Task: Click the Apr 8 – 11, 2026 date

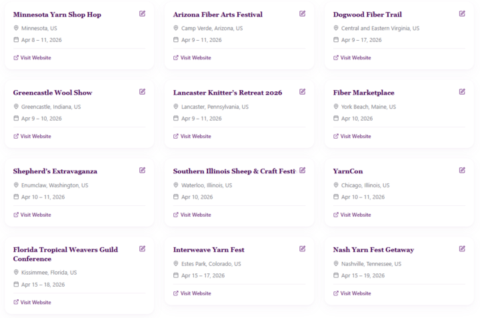Action: pyautogui.click(x=41, y=40)
